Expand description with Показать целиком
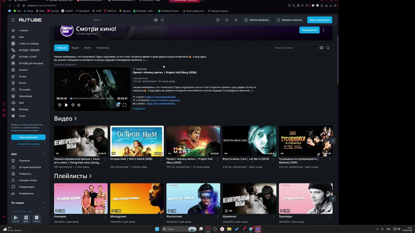The height and width of the screenshot is (233, 415). [x=65, y=64]
